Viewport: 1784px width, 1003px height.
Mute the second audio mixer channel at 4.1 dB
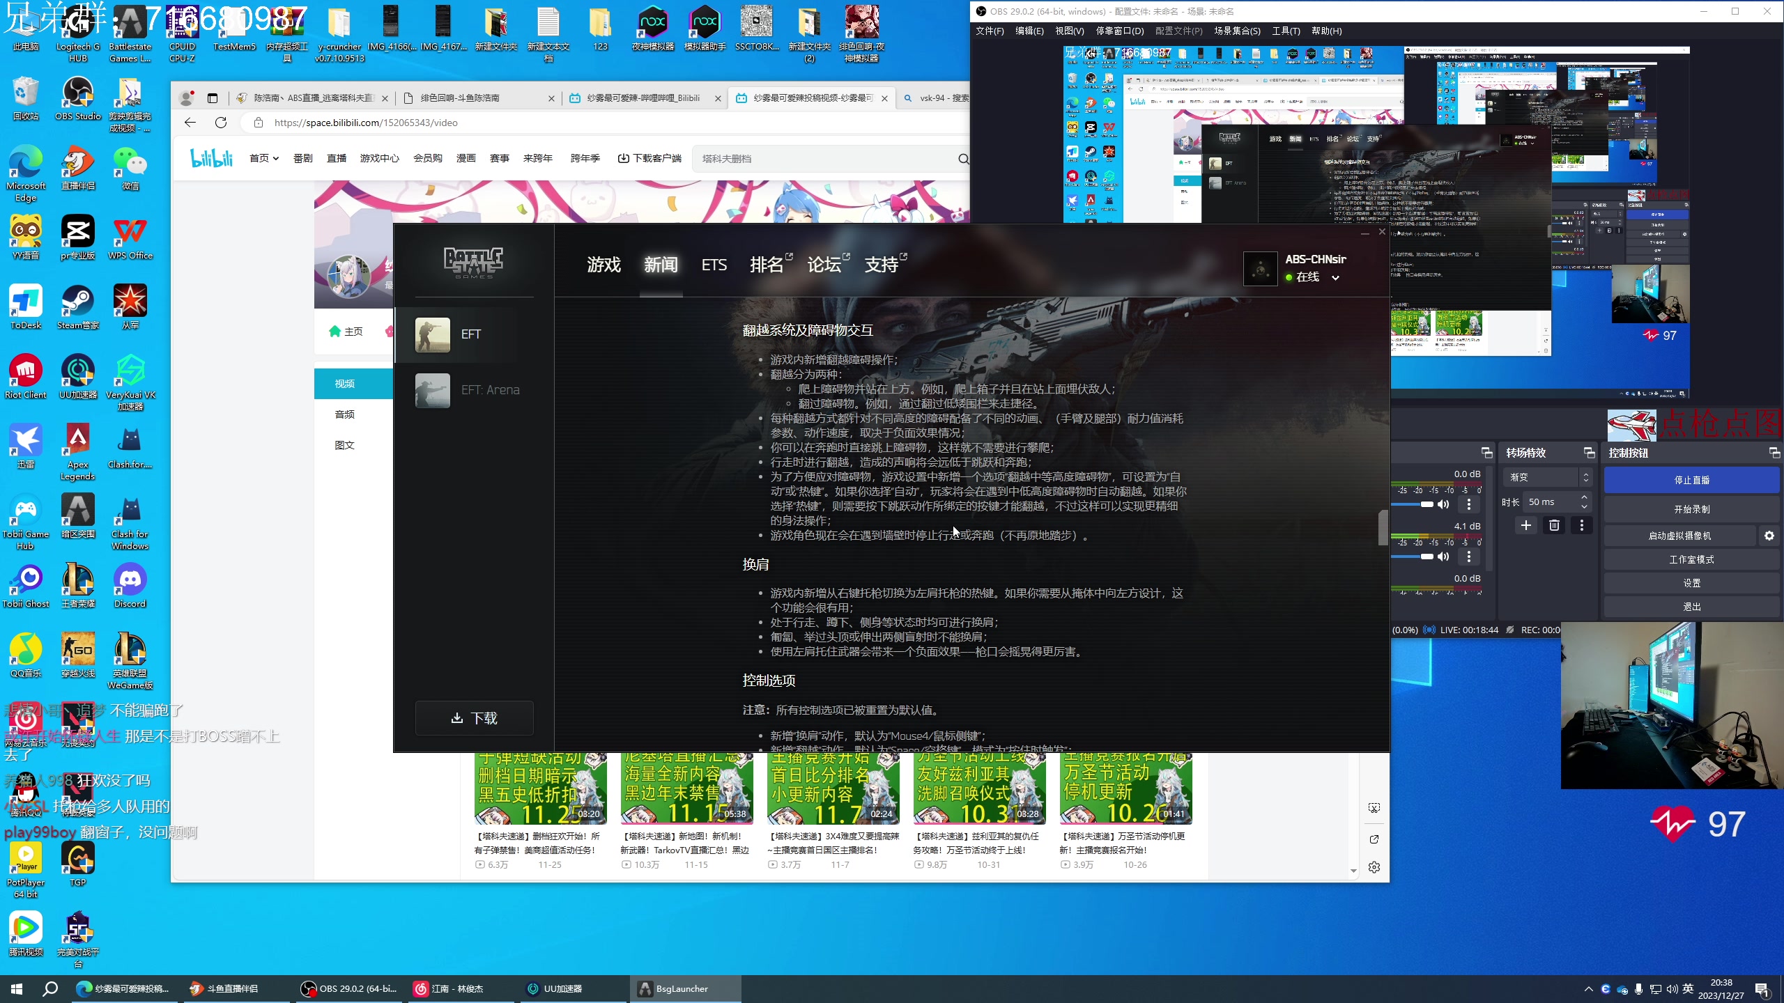tap(1444, 557)
